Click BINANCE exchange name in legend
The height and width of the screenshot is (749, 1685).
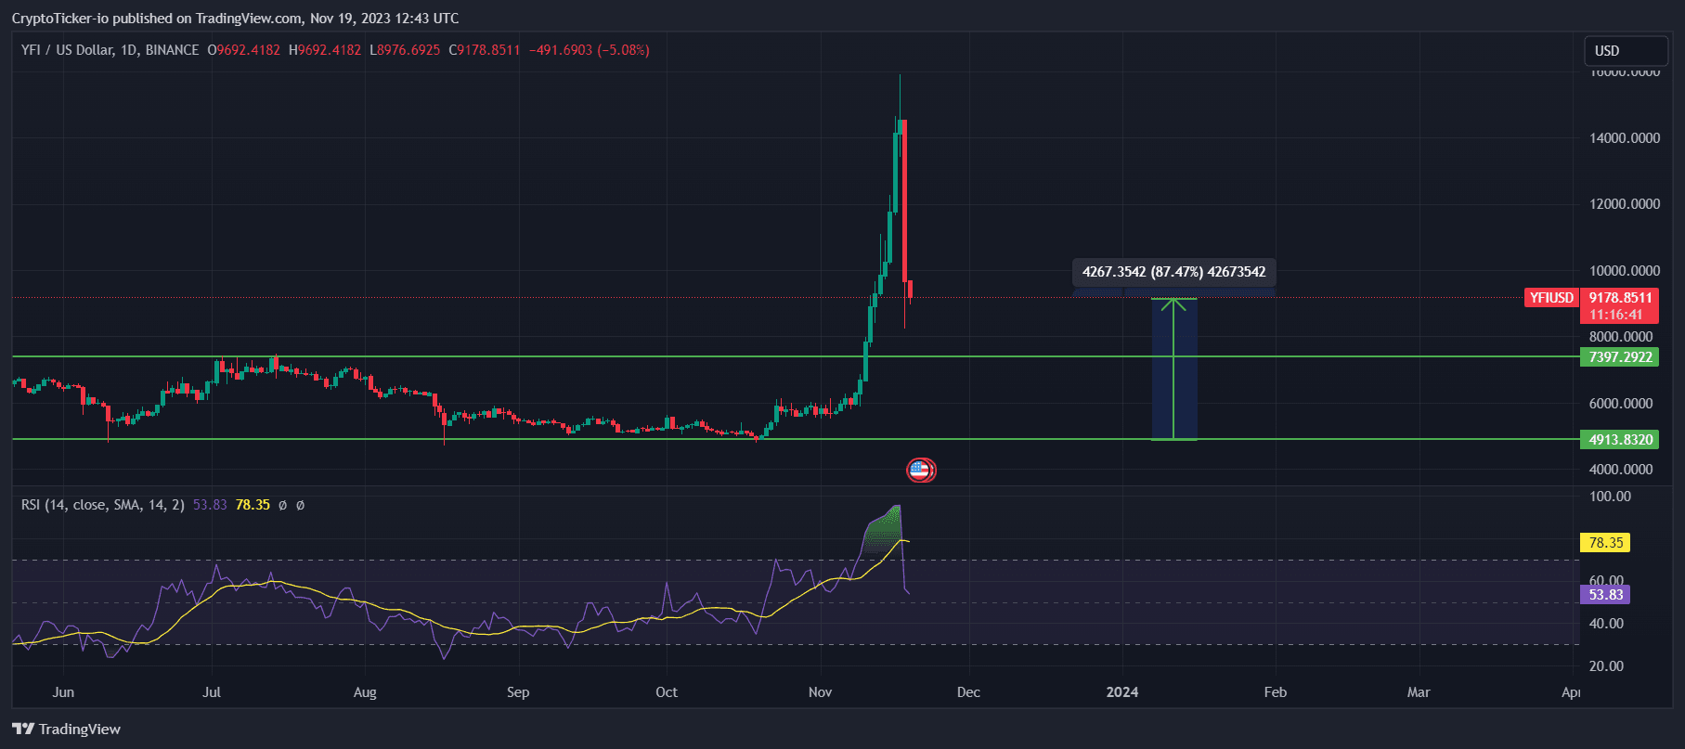click(x=172, y=50)
